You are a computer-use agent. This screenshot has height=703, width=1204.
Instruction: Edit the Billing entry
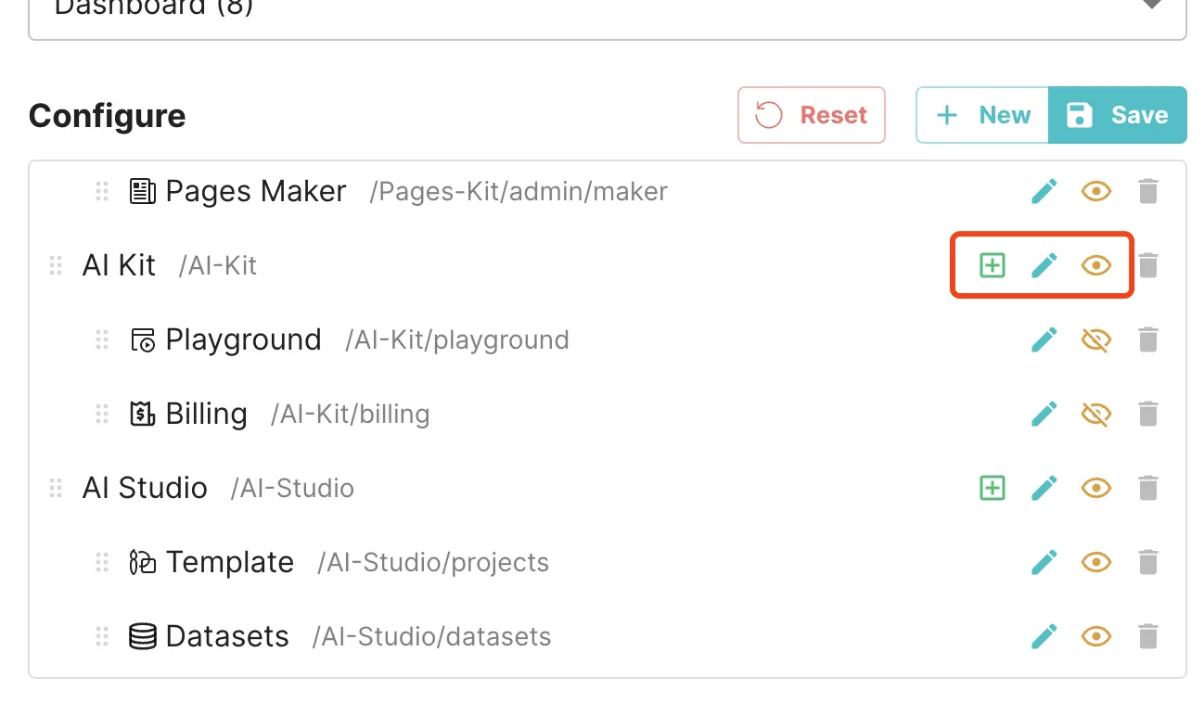(1044, 415)
